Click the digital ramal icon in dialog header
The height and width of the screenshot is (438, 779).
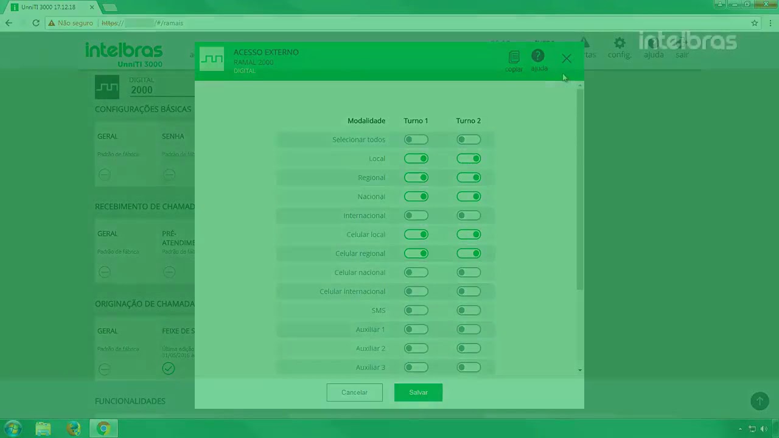point(212,59)
